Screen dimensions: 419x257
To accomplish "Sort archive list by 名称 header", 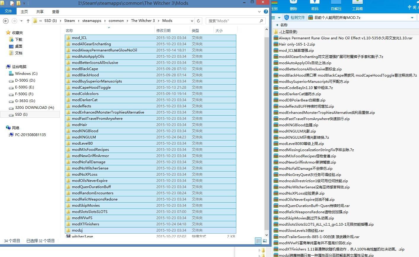I will [x=284, y=25].
